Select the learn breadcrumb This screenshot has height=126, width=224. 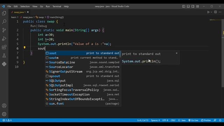click(x=14, y=17)
